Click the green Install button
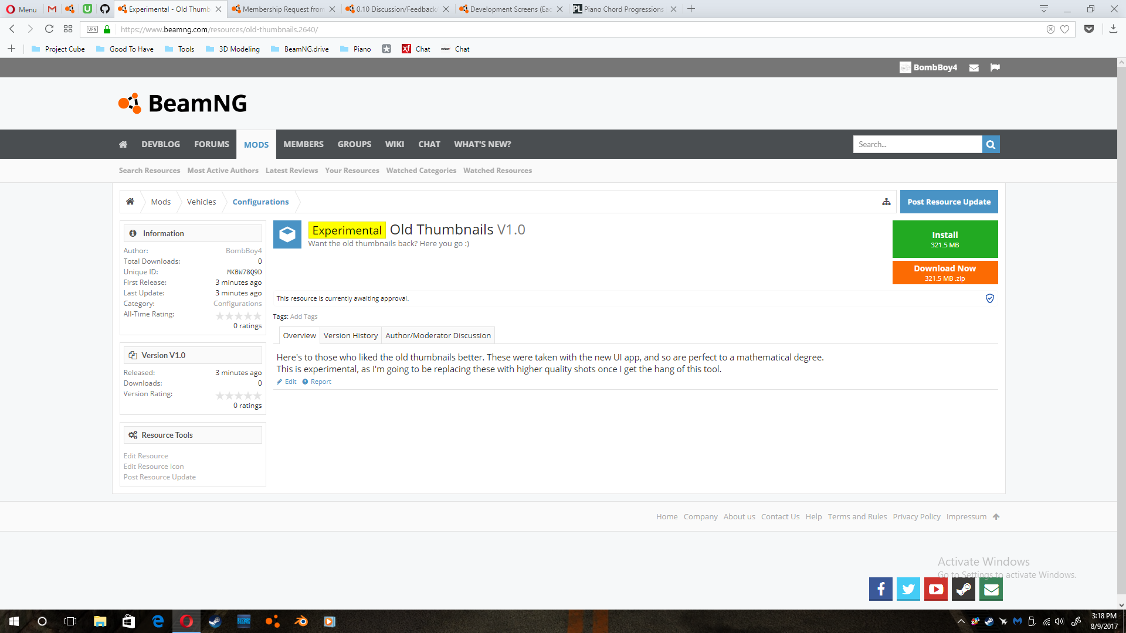1126x633 pixels. click(x=945, y=239)
